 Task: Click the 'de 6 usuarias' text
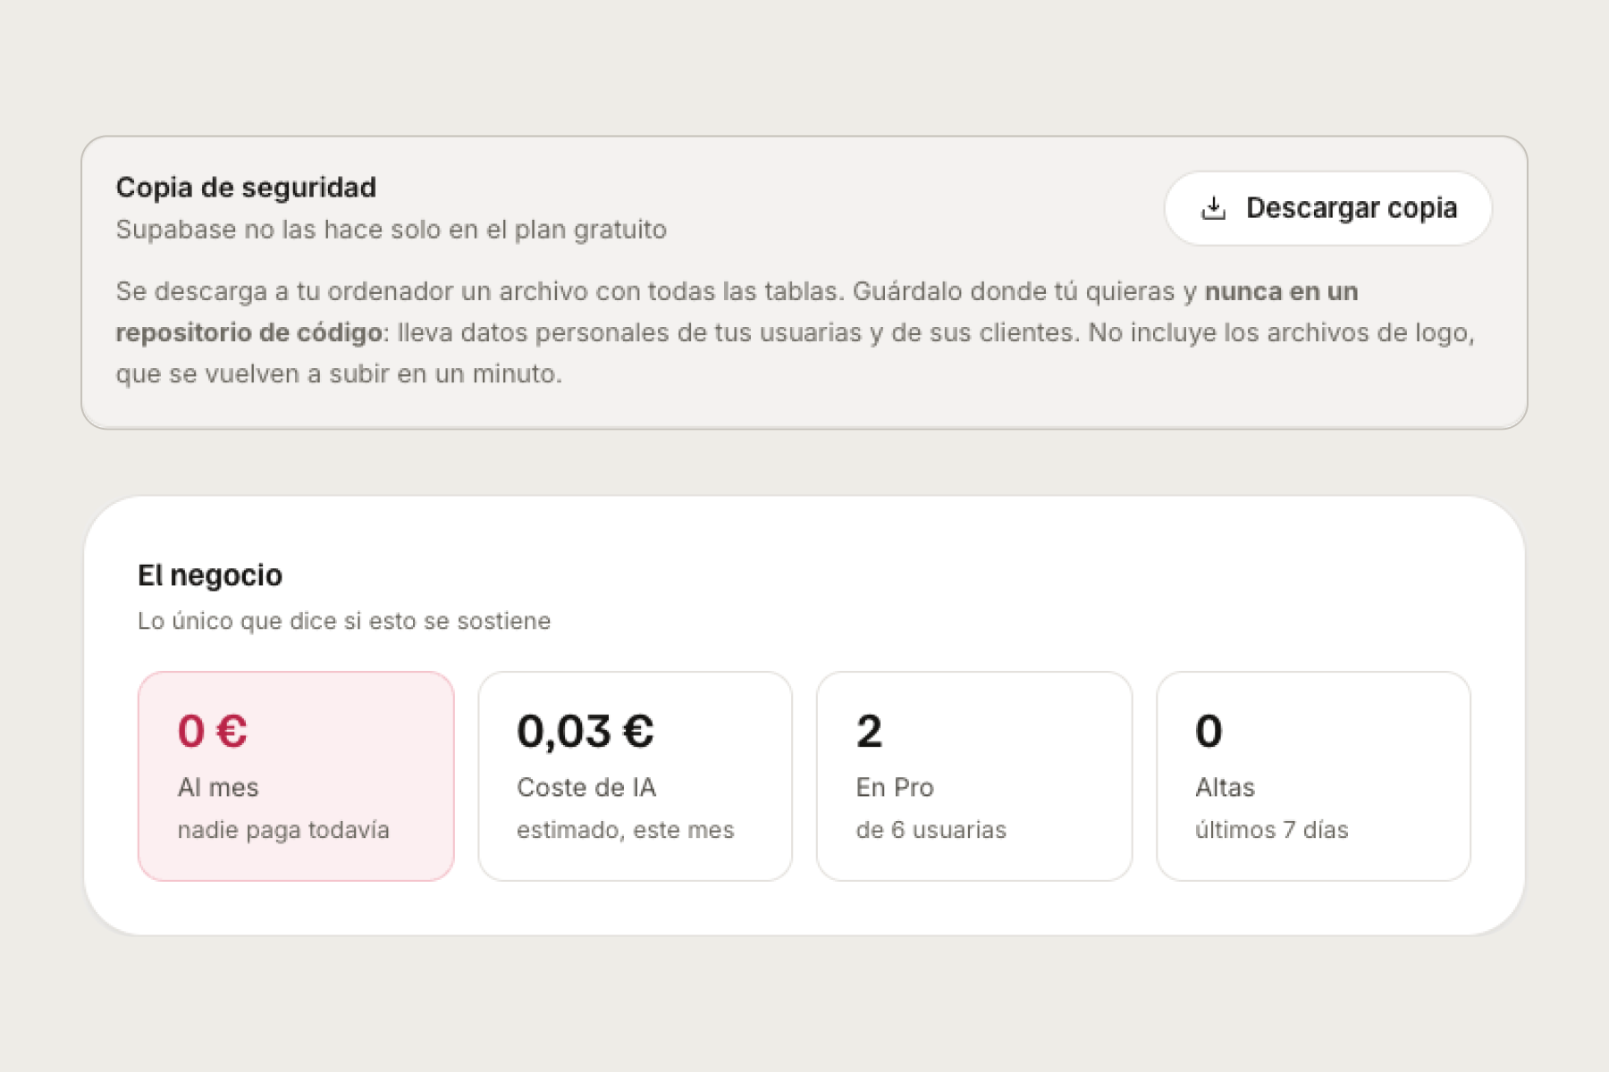coord(931,830)
